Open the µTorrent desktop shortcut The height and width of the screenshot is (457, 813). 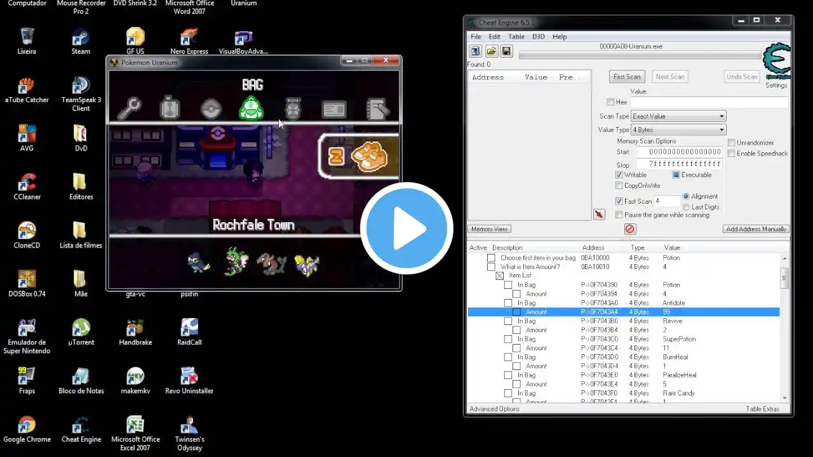click(81, 331)
